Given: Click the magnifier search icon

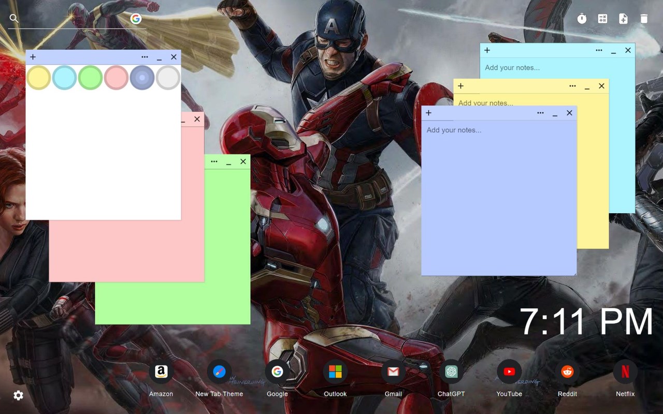Looking at the screenshot, I should 14,19.
